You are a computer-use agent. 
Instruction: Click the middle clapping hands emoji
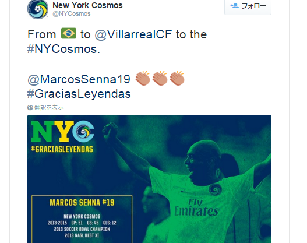click(160, 78)
